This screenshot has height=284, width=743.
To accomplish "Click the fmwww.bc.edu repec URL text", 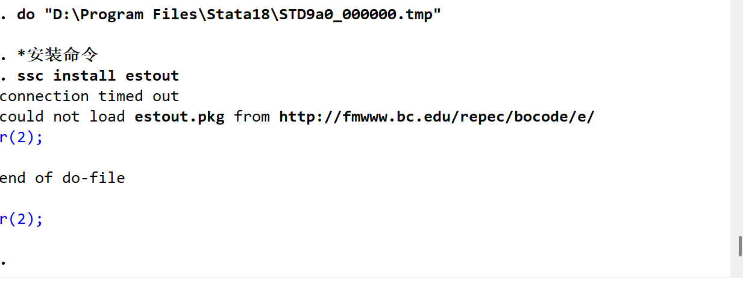I will point(436,117).
